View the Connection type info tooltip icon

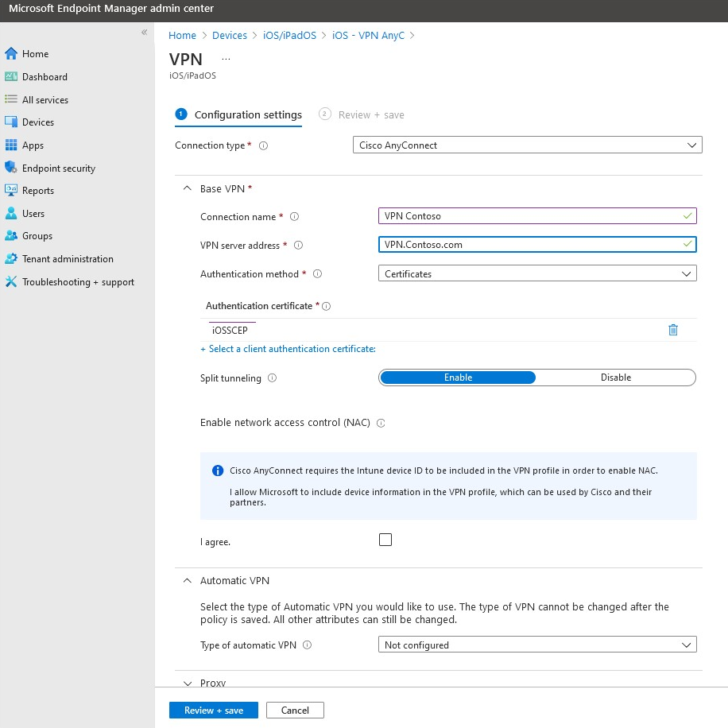264,145
